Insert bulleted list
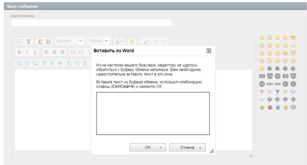The width and height of the screenshot is (307, 165). [81, 52]
